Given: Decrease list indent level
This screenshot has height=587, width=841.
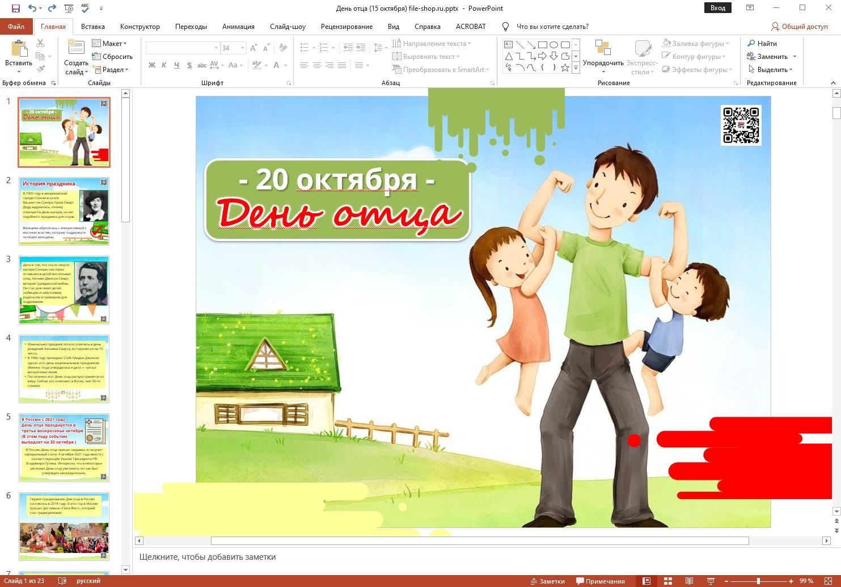Looking at the screenshot, I should point(348,48).
